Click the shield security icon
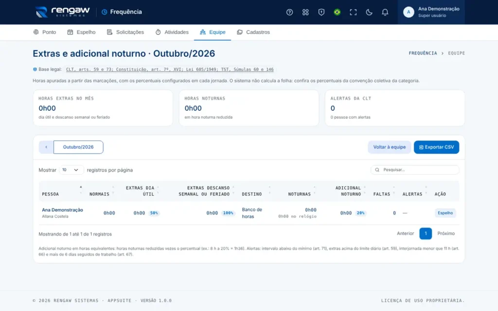The image size is (498, 311). (321, 12)
